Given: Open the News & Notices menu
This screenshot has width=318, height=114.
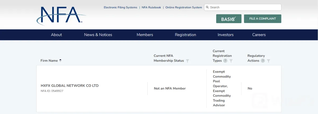Looking at the screenshot, I should (x=98, y=35).
